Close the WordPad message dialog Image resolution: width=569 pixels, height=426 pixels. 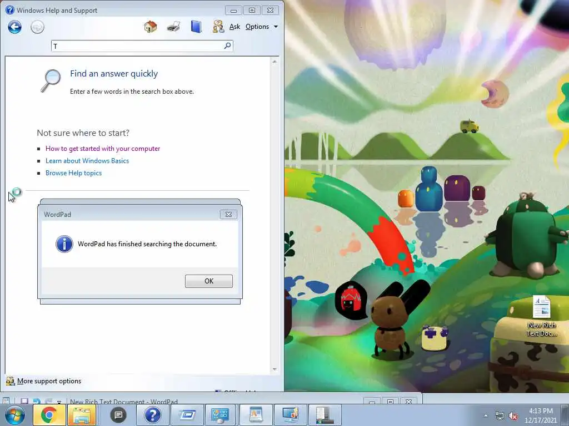228,215
